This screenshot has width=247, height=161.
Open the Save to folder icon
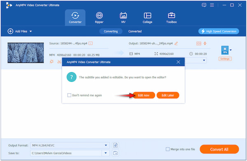point(115,153)
